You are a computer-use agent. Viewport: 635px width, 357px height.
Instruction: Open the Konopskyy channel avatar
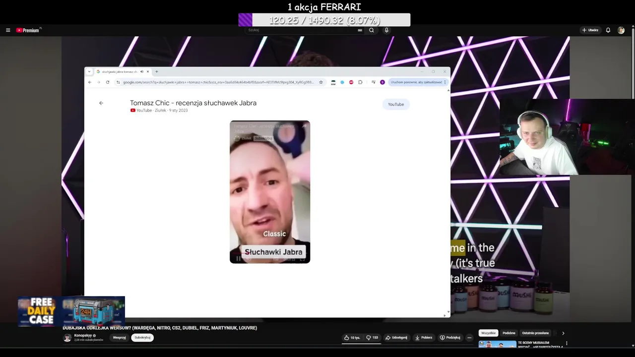coord(67,338)
